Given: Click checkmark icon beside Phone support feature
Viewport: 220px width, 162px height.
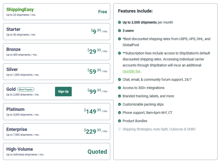Looking at the screenshot, I should [x=119, y=113].
